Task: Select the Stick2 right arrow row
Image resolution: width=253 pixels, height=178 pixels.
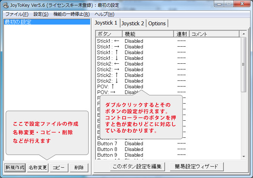Action: pos(168,69)
